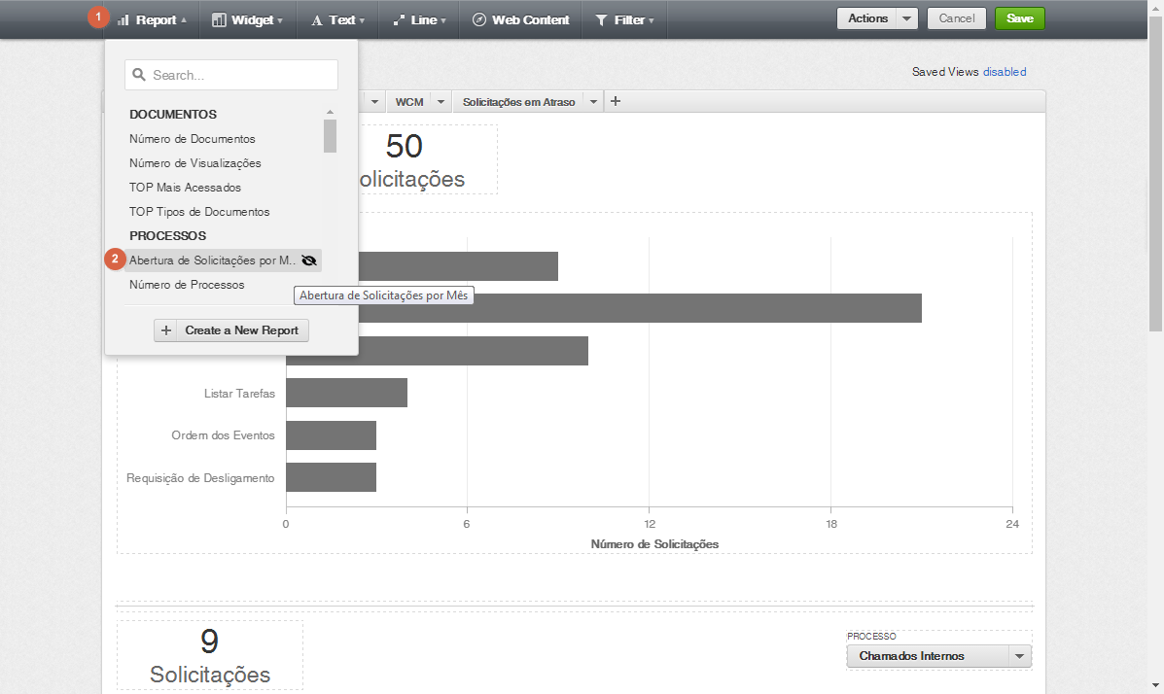The width and height of the screenshot is (1164, 694).
Task: Open the WCM tab dropdown arrow
Action: pos(441,102)
